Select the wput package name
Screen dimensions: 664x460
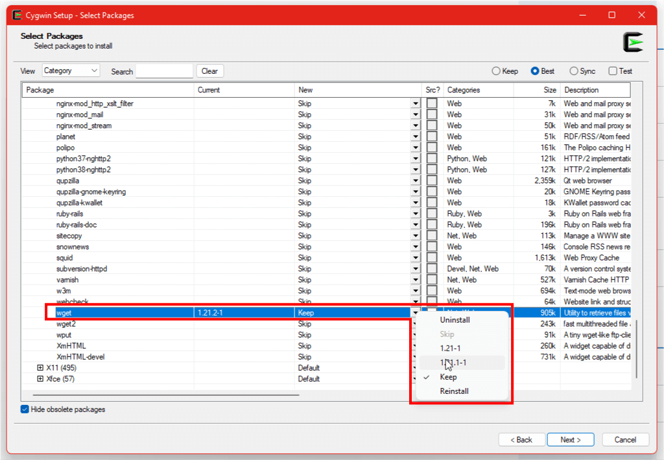pyautogui.click(x=64, y=335)
